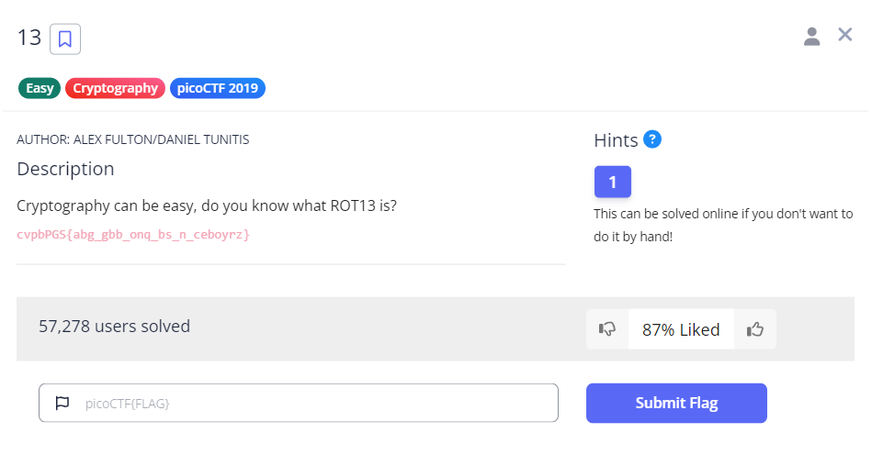Focus the picoCTF{FLAG} input field
This screenshot has width=872, height=455.
pos(312,403)
